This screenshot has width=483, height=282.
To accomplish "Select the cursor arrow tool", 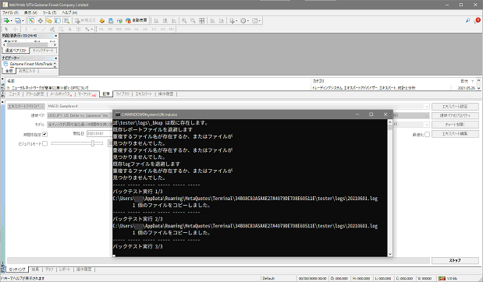I will pyautogui.click(x=6, y=30).
